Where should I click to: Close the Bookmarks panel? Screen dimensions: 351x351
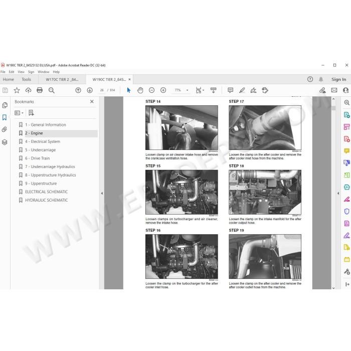[92, 102]
